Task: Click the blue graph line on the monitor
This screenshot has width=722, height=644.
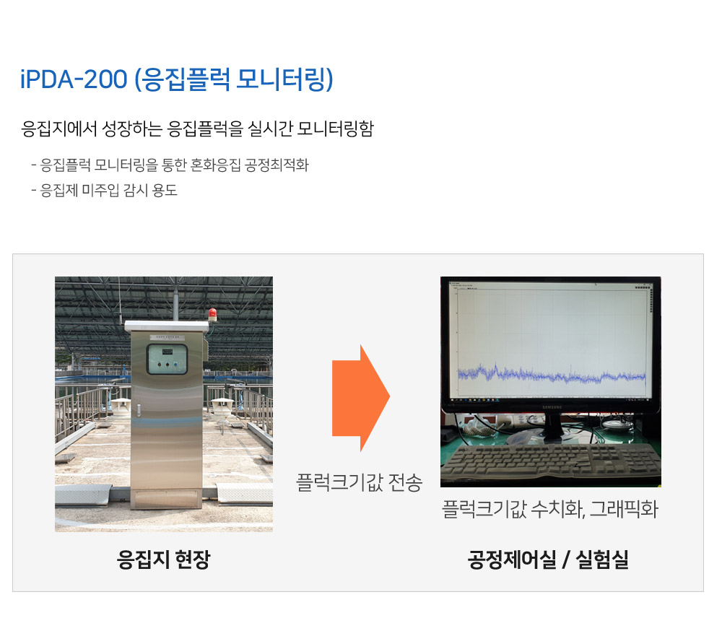Action: [552, 374]
